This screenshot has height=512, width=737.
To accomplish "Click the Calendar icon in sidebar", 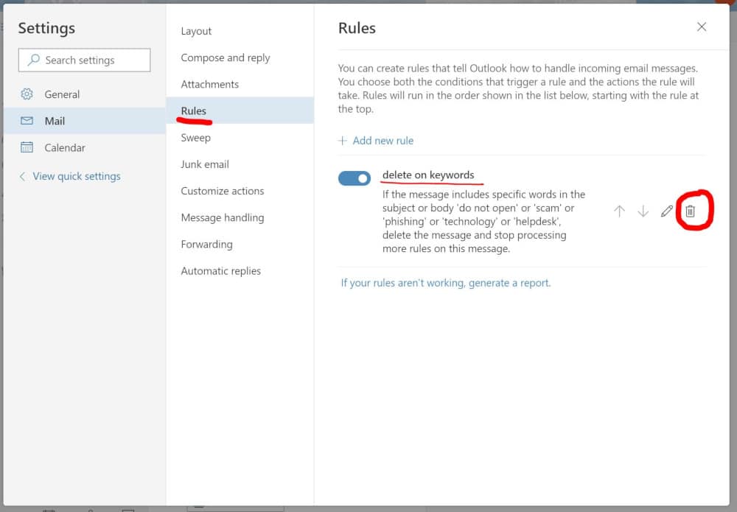I will click(x=27, y=147).
